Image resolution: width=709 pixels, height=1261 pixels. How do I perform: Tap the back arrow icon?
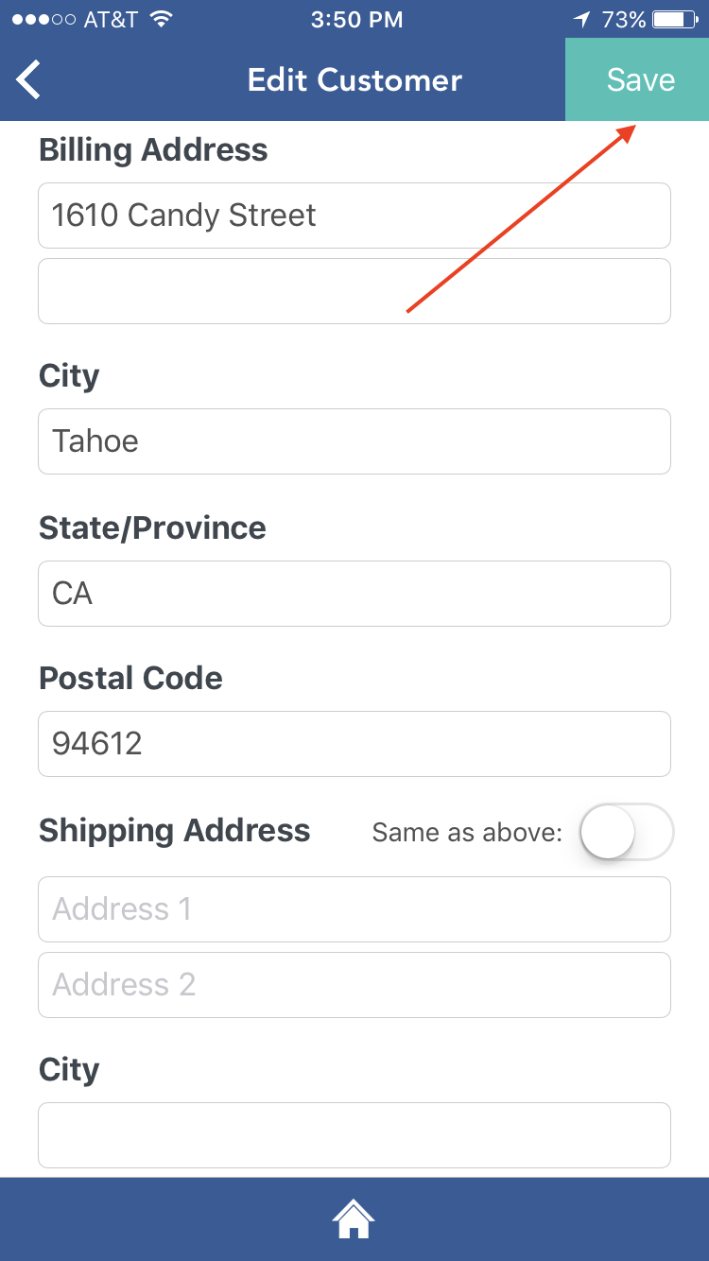tap(28, 80)
